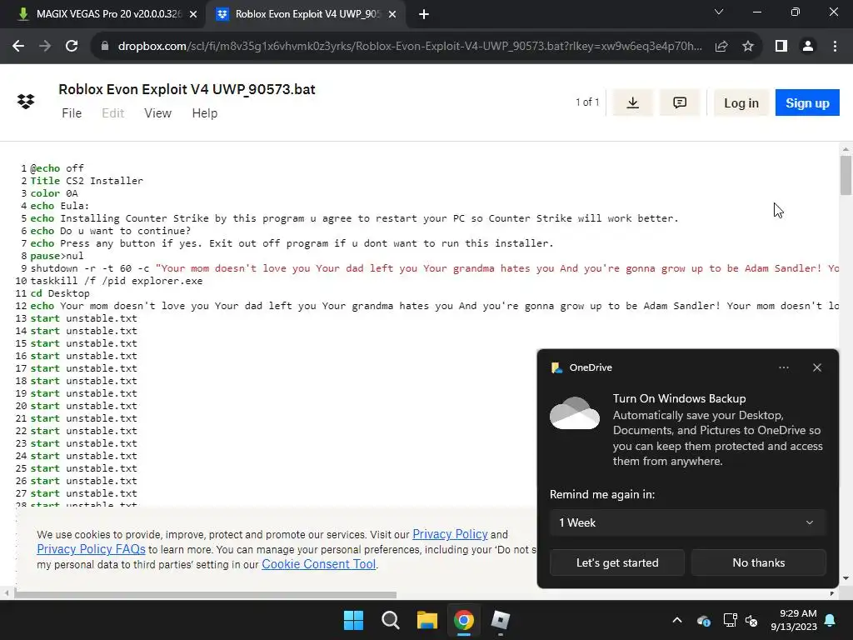This screenshot has height=640, width=853.
Task: Open the Edit menu
Action: click(113, 113)
